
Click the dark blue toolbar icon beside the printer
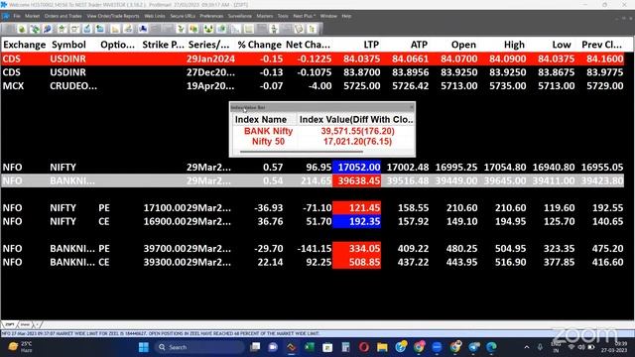coord(143,29)
